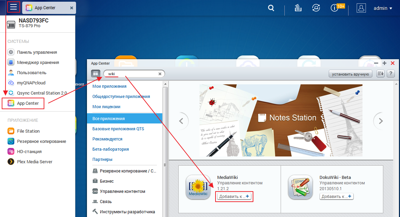Click the DokuWiki app icon
This screenshot has height=217, width=400.
(x=300, y=187)
